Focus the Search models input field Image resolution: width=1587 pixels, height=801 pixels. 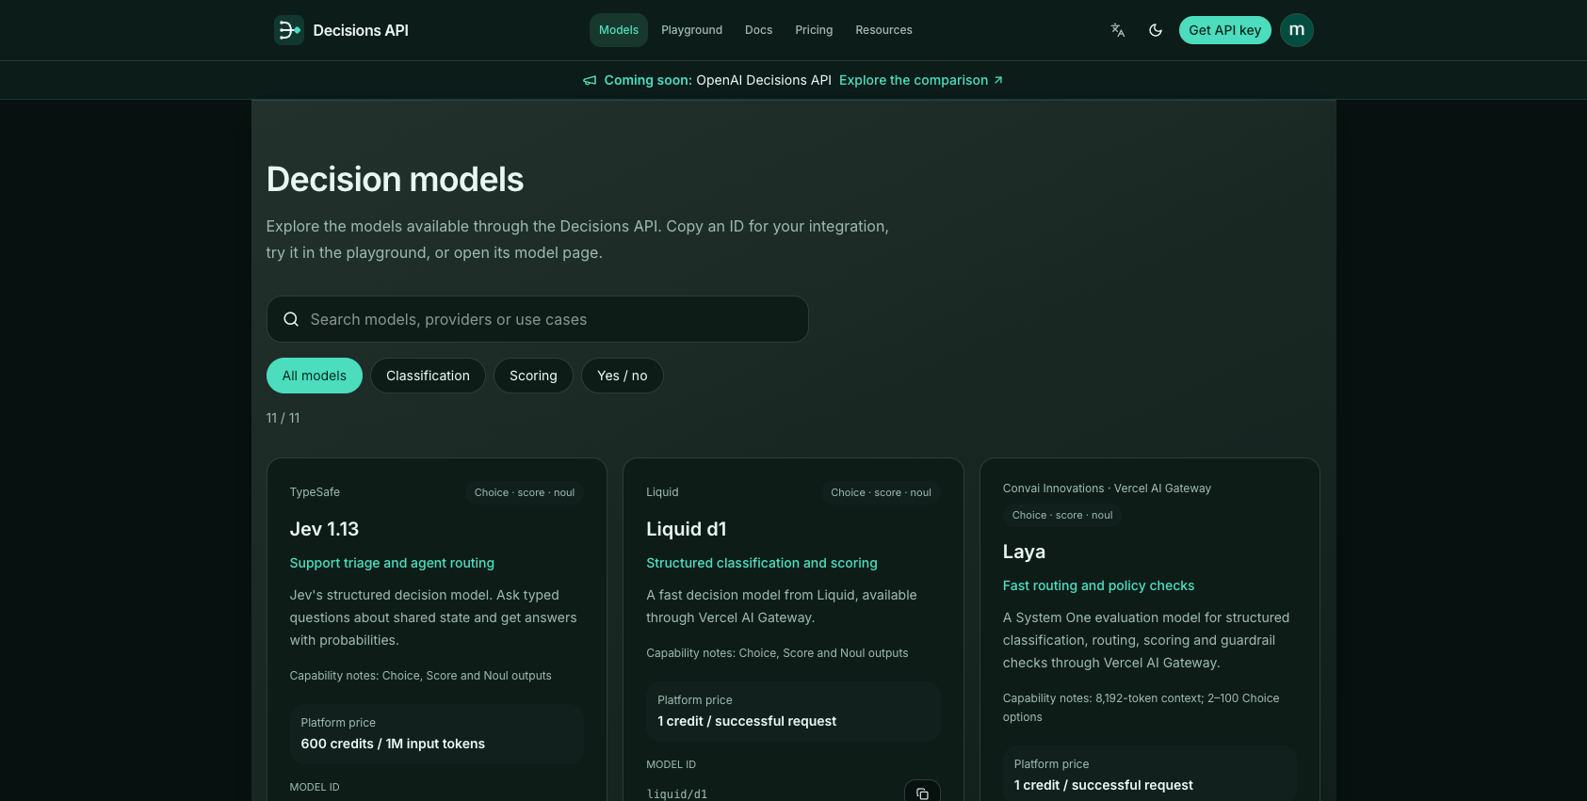538,319
